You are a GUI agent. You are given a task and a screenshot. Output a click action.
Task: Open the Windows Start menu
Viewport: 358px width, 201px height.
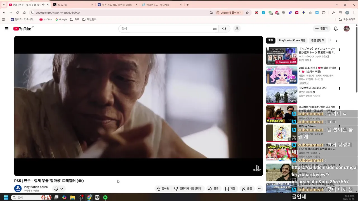(x=6, y=197)
